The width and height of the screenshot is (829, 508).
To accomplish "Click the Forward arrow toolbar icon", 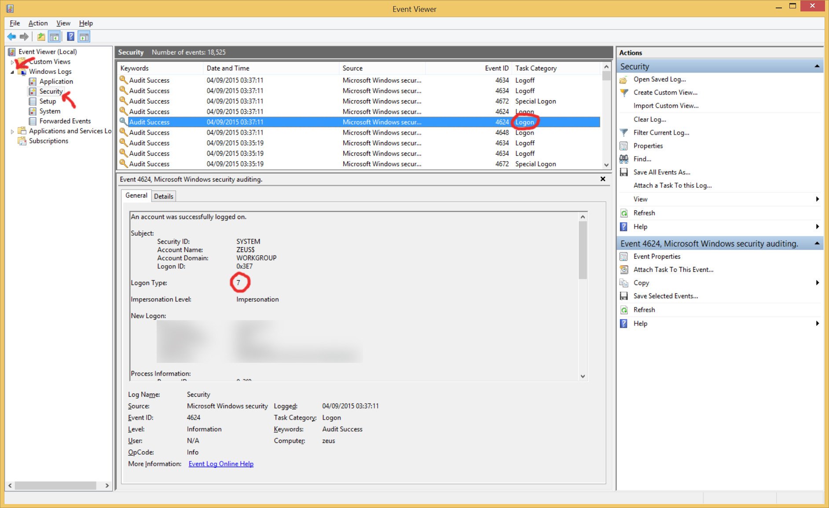I will point(24,37).
